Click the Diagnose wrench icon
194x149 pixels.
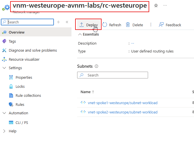click(4, 50)
